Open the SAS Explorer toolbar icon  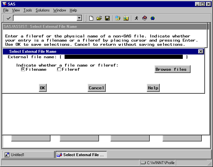118,18
